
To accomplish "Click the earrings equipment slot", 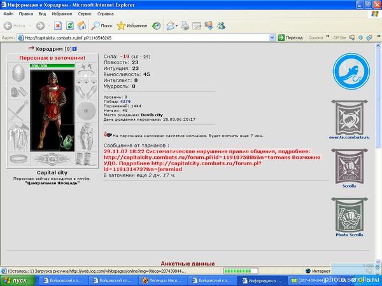I will click(x=86, y=66).
